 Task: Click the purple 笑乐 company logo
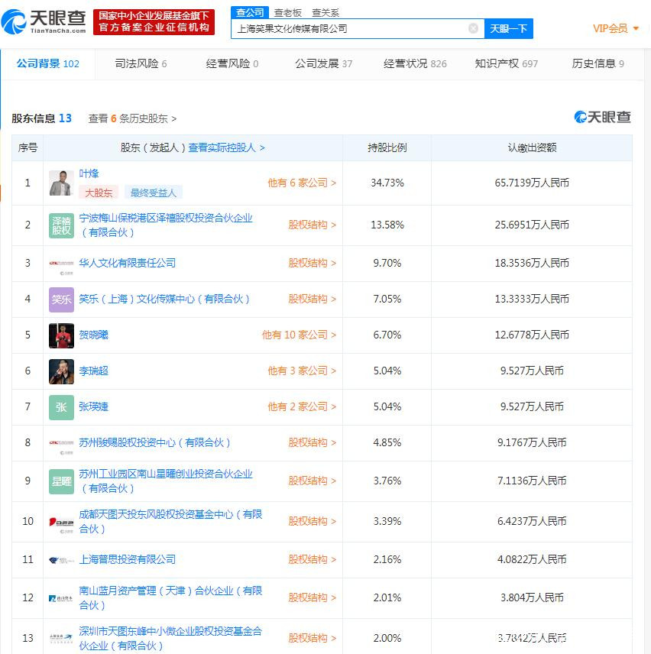click(x=61, y=299)
